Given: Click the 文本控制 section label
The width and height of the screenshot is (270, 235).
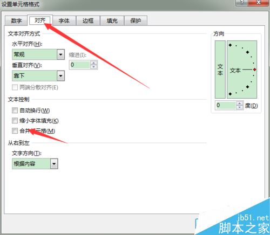Looking at the screenshot, I should coord(18,99).
